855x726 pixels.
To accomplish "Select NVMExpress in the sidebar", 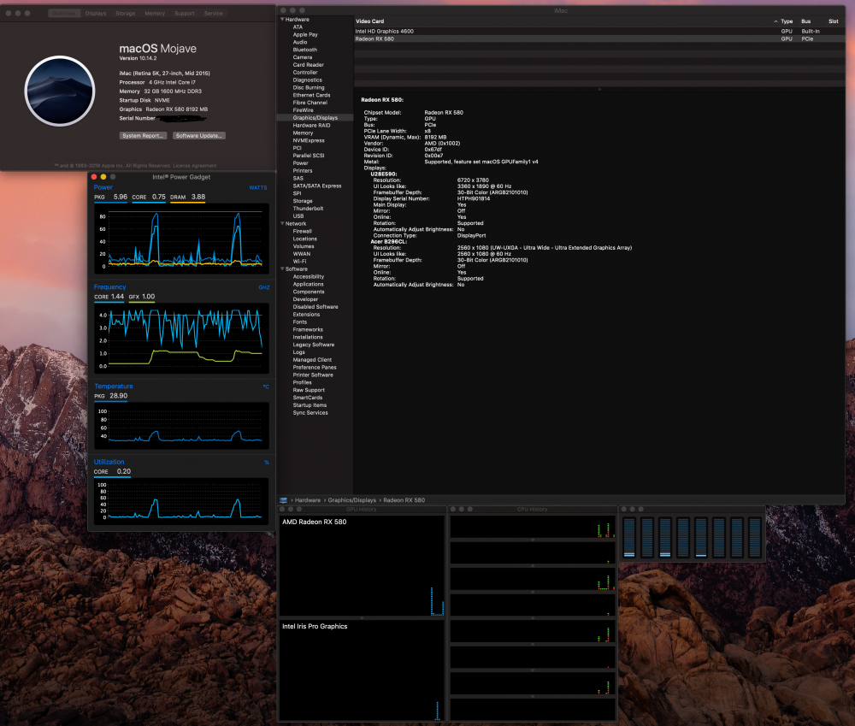I will coord(309,140).
